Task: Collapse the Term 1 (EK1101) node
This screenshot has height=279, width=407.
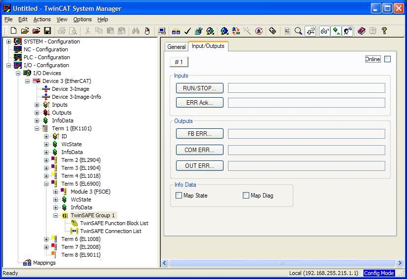Action: 37,128
